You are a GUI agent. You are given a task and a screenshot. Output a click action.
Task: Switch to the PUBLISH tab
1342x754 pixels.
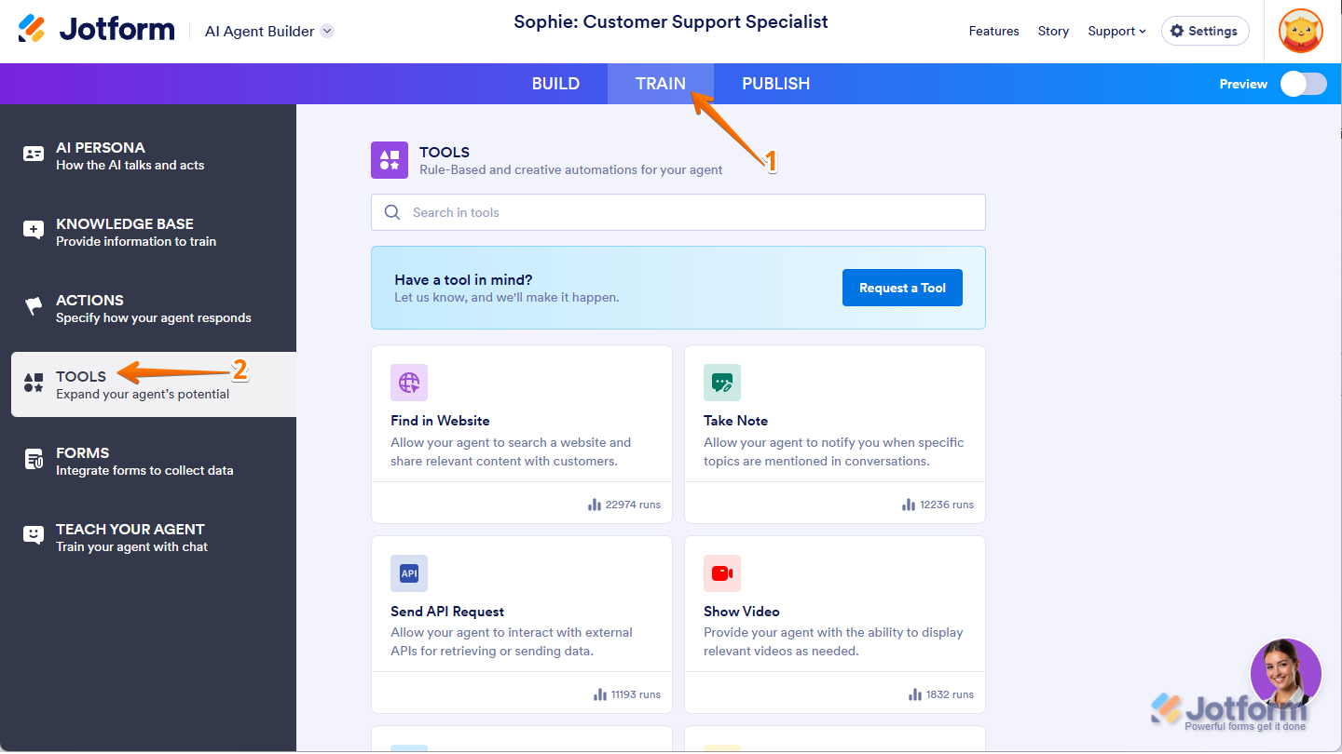click(775, 84)
